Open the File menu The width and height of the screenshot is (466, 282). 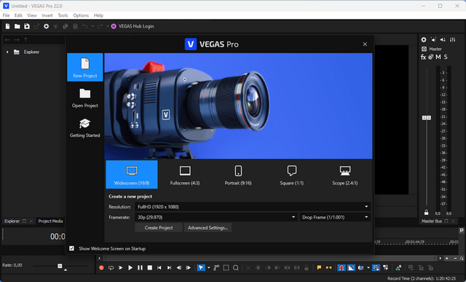tap(6, 15)
